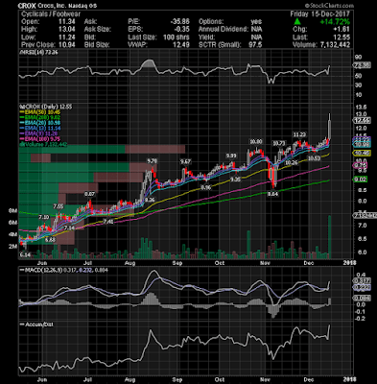Screen dimensions: 377x384
Task: Click the Last Size value 100 shrs
Action: [x=176, y=37]
